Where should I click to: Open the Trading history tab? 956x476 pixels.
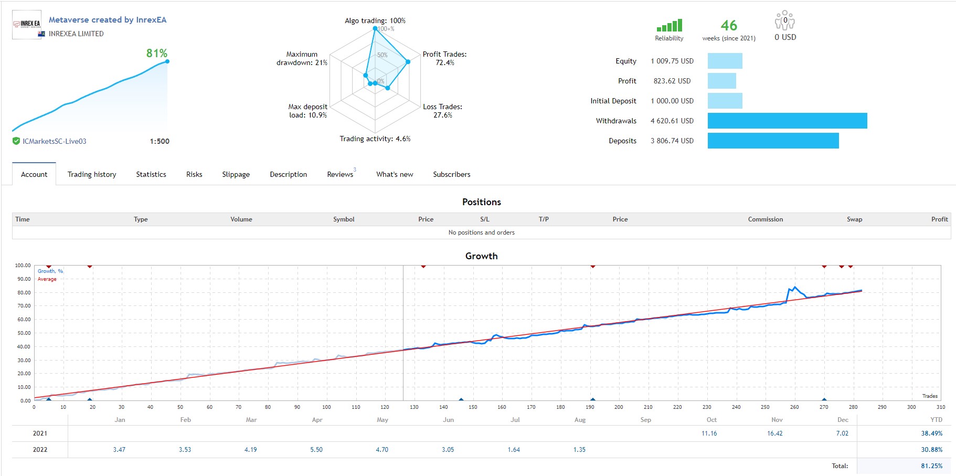pos(92,174)
